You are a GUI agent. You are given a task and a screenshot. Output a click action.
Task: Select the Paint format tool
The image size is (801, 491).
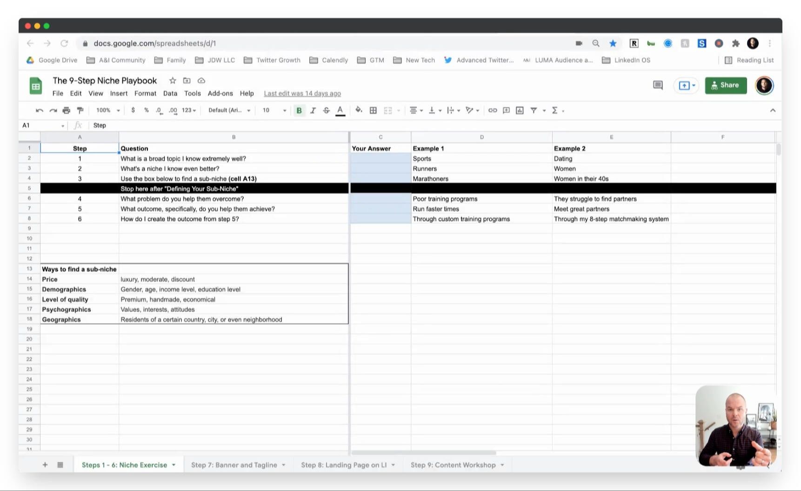click(x=80, y=111)
